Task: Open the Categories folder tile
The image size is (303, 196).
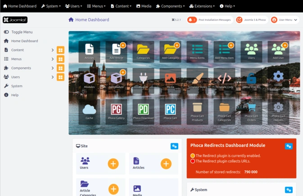Action: tap(143, 52)
